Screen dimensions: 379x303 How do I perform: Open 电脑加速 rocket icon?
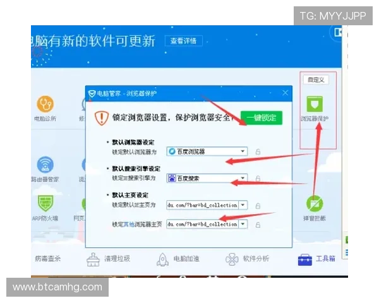(x=163, y=259)
